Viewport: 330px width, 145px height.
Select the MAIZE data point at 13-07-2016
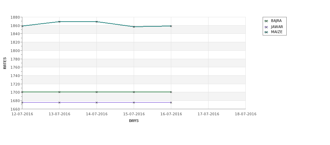(x=59, y=22)
